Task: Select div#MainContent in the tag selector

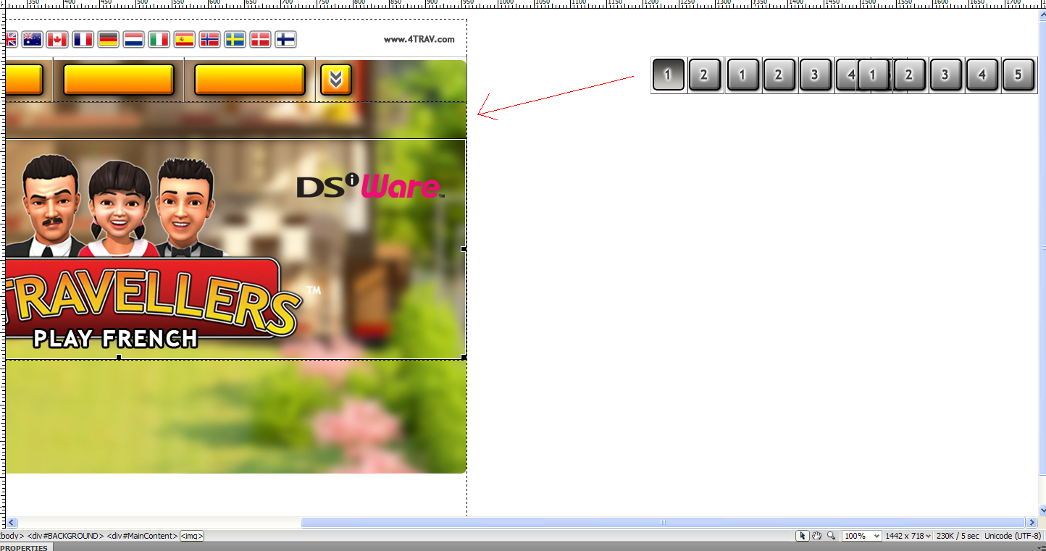Action: tap(142, 536)
